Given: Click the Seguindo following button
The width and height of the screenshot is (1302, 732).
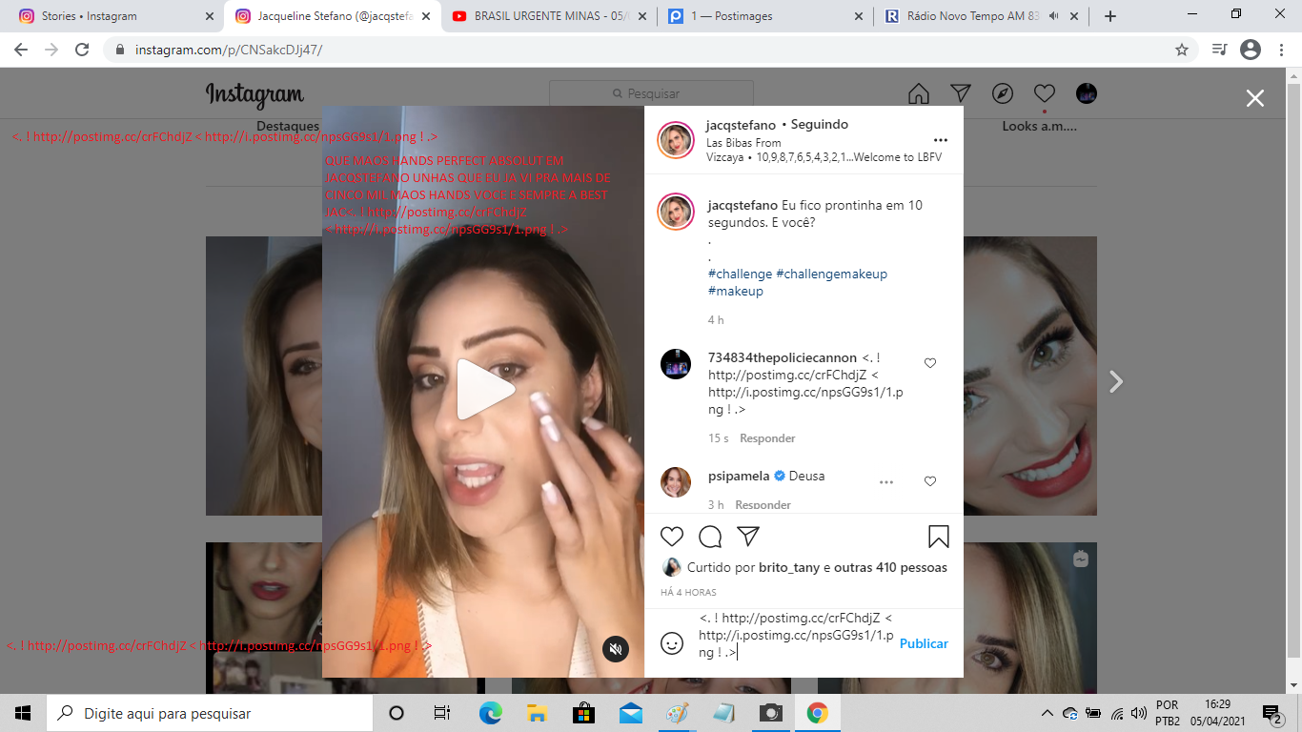Looking at the screenshot, I should click(x=820, y=125).
